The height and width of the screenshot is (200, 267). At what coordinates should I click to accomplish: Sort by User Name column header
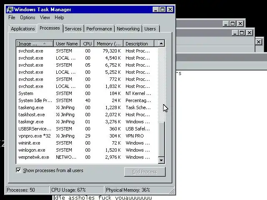tap(67, 43)
